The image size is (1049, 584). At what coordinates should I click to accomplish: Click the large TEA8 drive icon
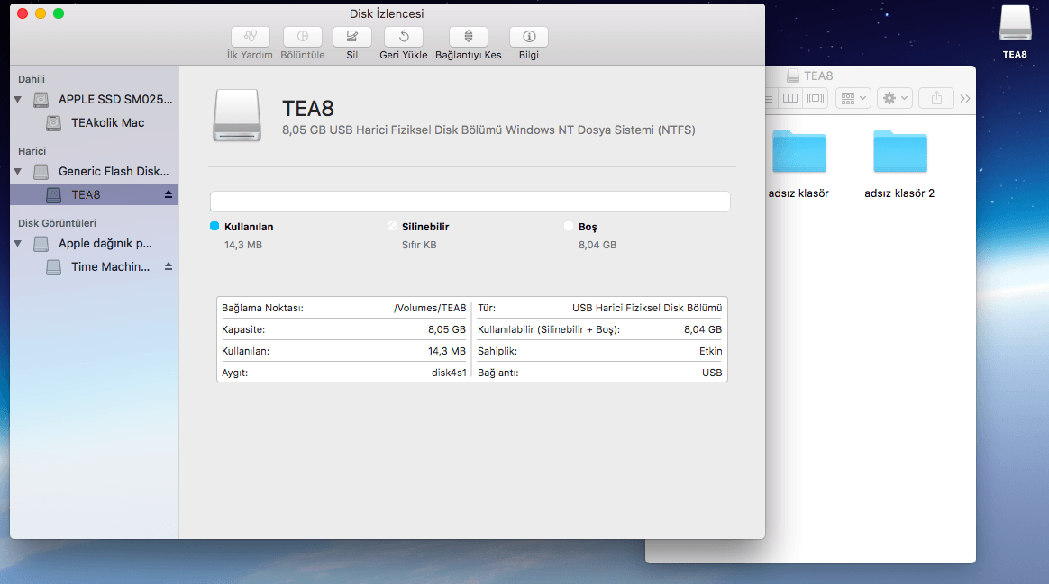[x=237, y=115]
